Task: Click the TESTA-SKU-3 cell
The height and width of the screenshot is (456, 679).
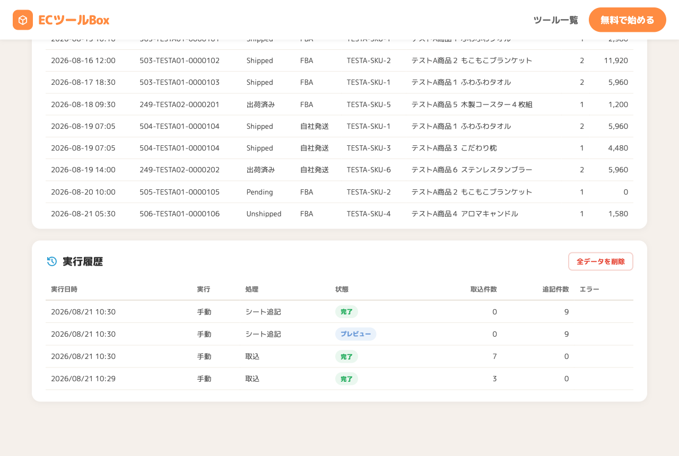Action: point(369,148)
